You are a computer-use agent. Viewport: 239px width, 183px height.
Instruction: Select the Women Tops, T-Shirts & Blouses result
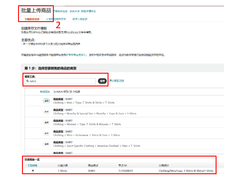point(46,123)
